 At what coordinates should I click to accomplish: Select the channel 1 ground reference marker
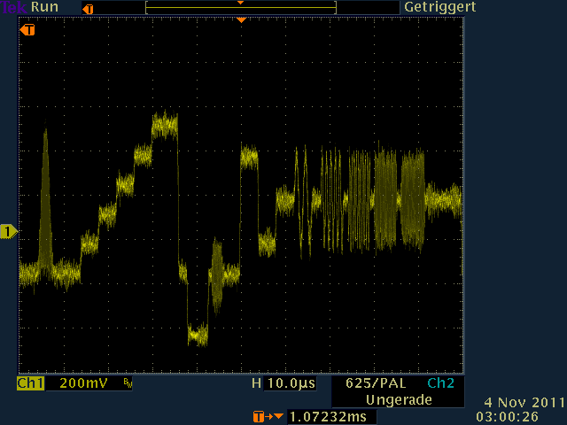(x=8, y=232)
